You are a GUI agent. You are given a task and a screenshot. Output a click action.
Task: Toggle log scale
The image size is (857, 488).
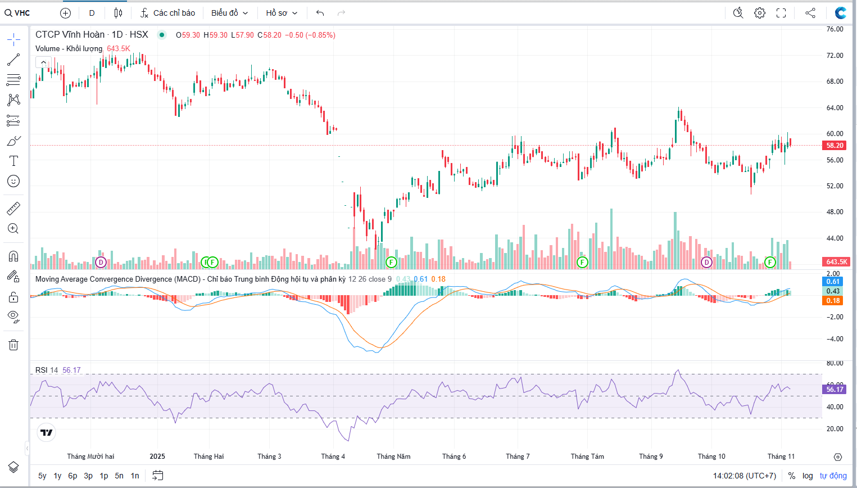coord(808,476)
